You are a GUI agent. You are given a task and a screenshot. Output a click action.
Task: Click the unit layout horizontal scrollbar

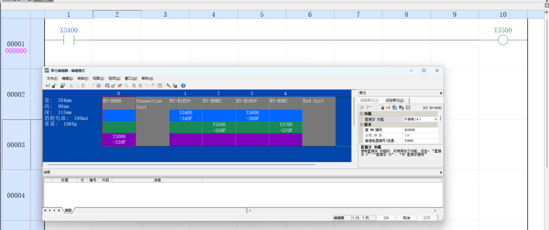tap(181, 164)
